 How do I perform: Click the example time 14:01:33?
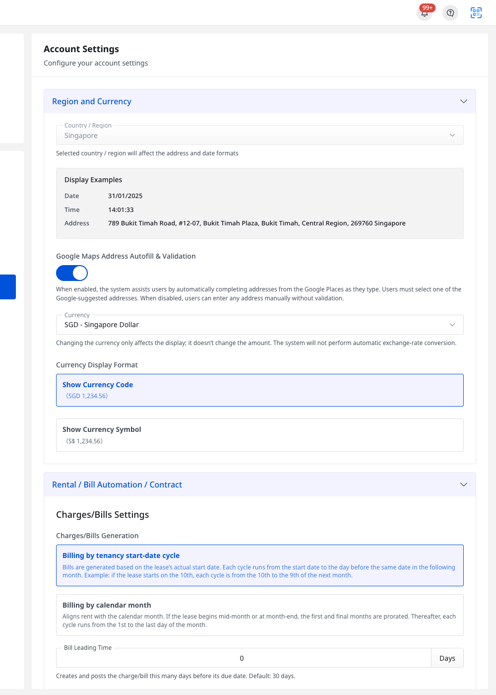(121, 210)
